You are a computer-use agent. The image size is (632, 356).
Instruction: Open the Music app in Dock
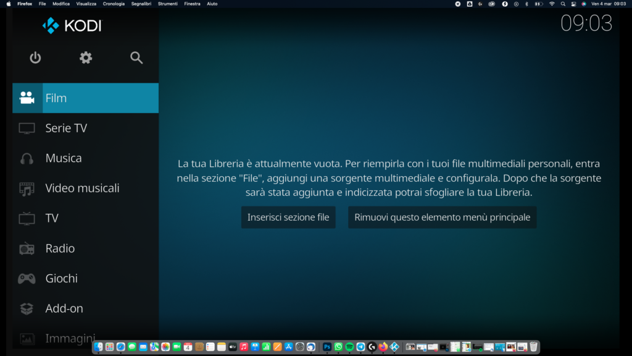point(244,347)
